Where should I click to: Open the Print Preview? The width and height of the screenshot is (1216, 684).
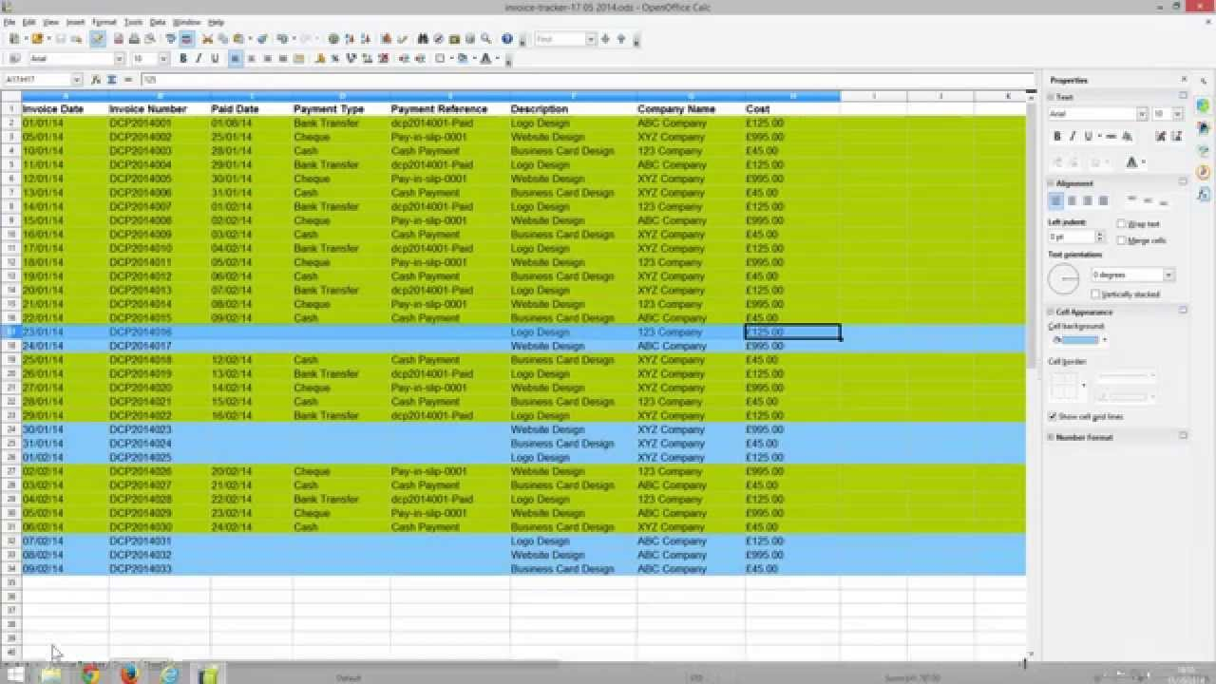click(148, 39)
